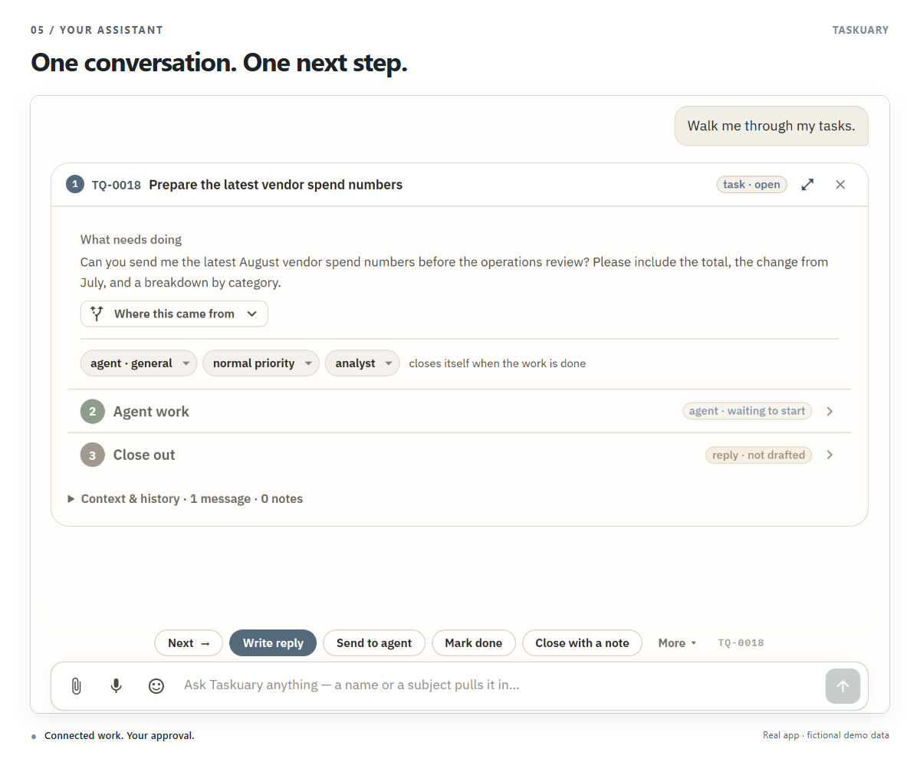
Task: Click the Walk me through my tasks message
Action: coord(771,126)
